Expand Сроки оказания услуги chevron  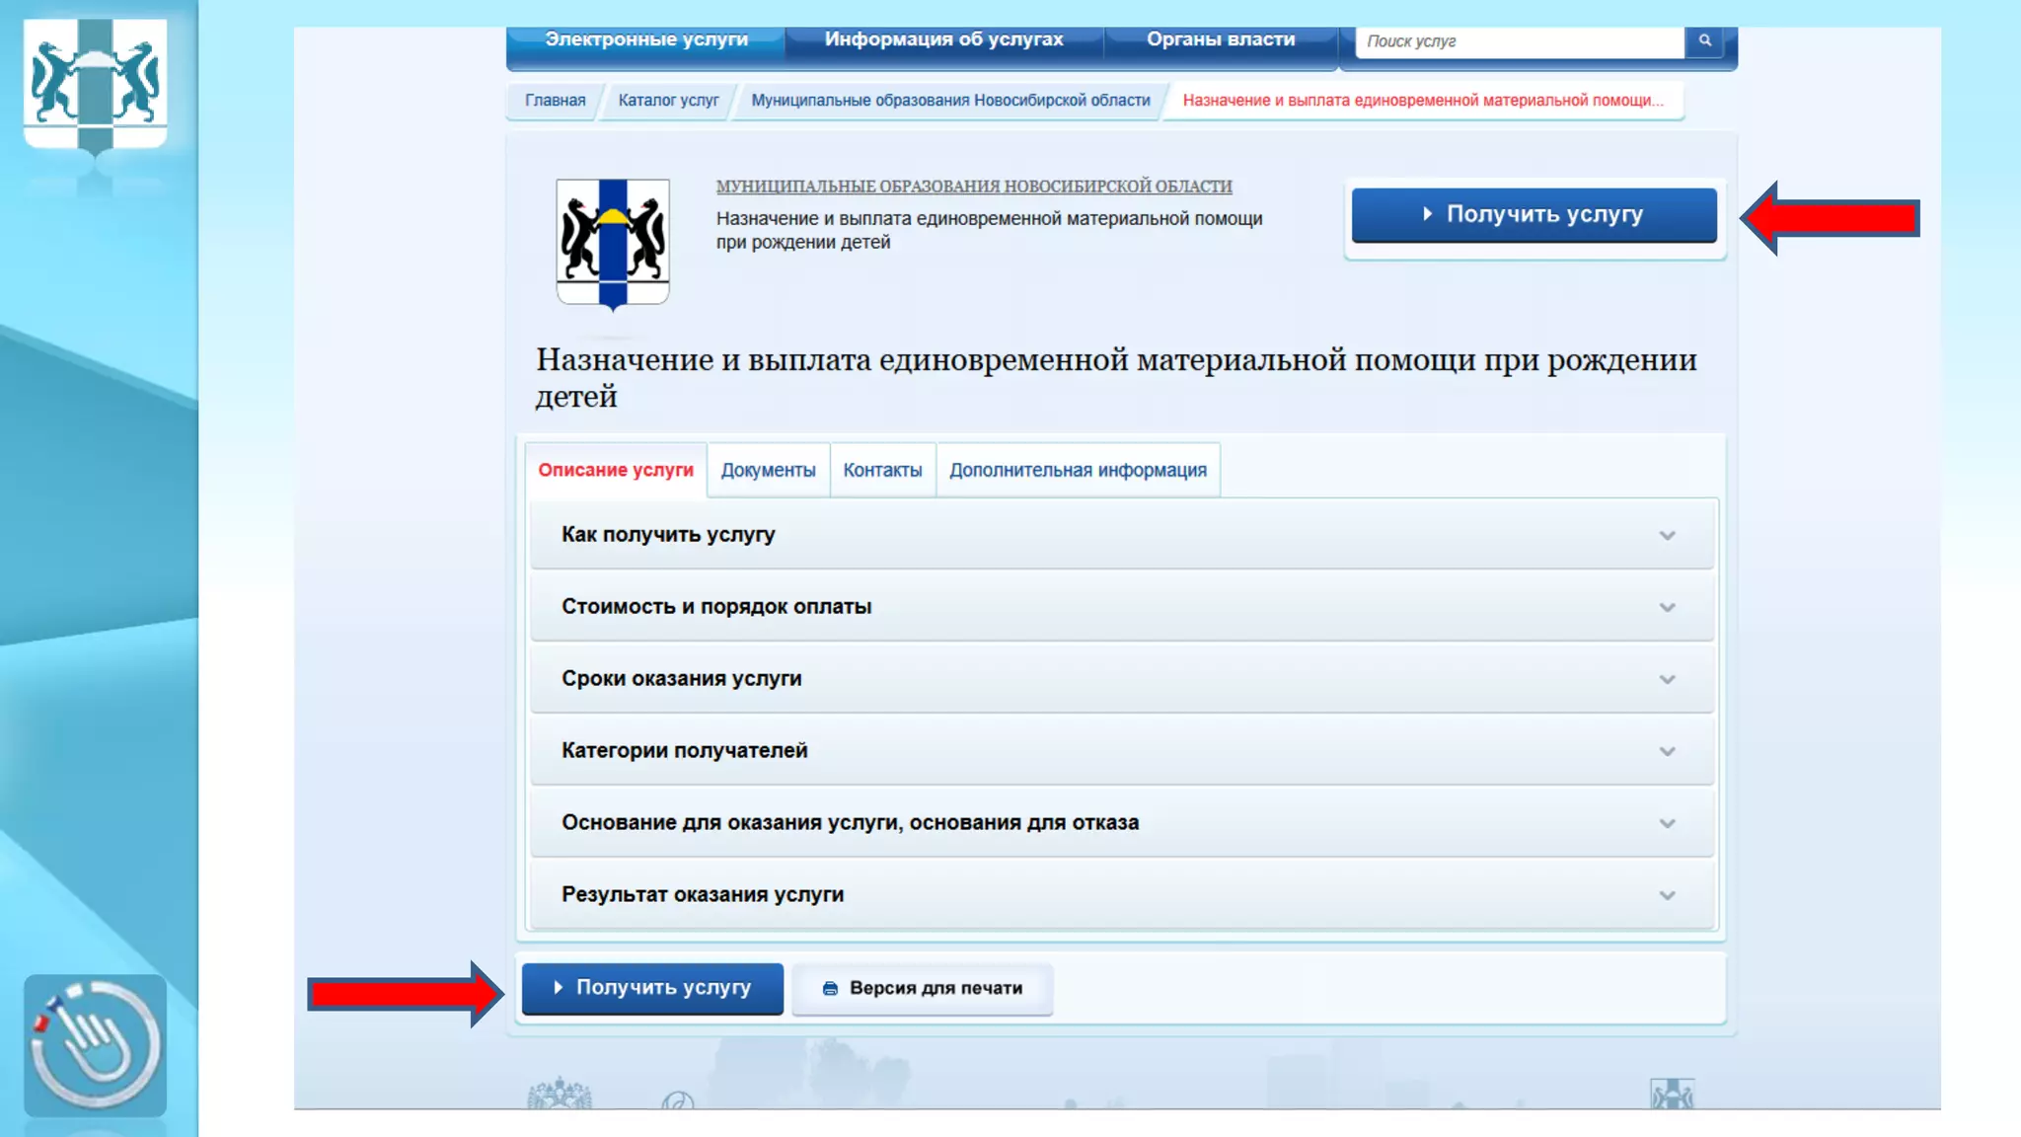[x=1667, y=679]
